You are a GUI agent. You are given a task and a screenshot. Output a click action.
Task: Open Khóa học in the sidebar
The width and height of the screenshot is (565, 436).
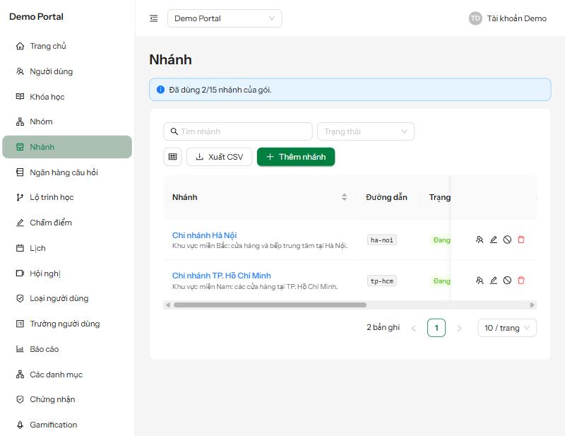coord(67,97)
